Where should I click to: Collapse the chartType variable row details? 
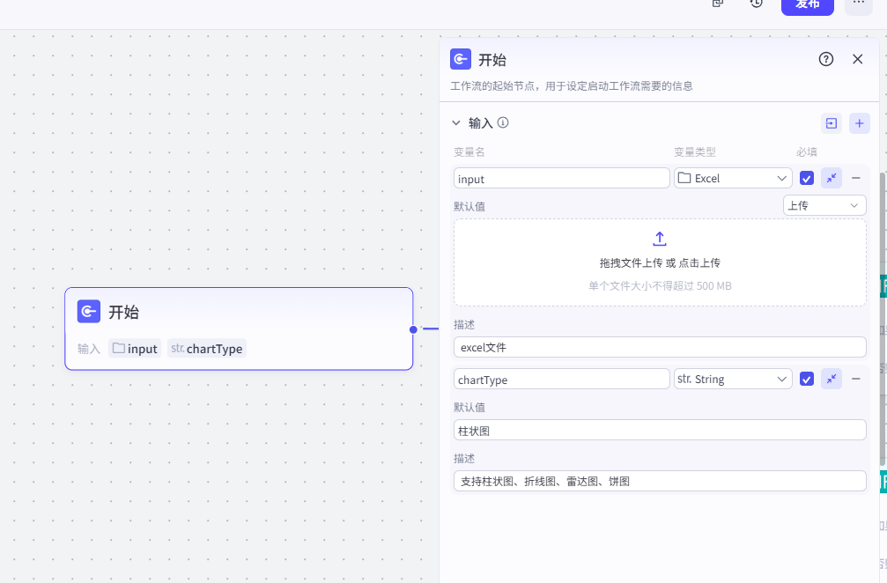pyautogui.click(x=832, y=379)
